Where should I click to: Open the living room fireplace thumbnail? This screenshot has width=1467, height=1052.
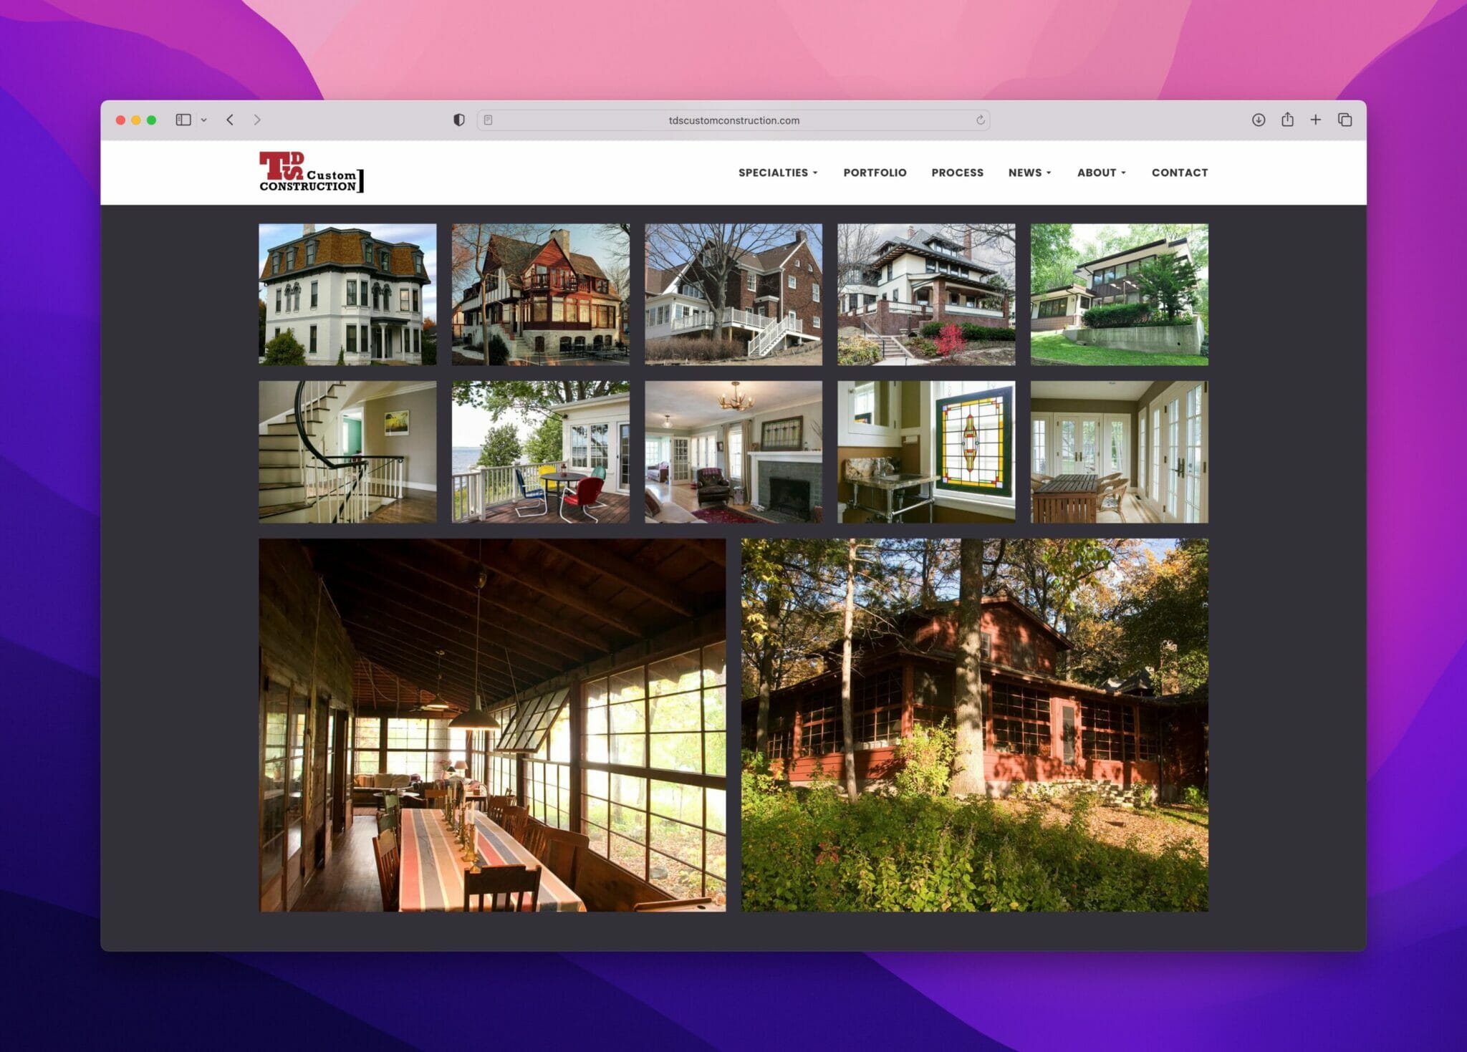tap(733, 452)
